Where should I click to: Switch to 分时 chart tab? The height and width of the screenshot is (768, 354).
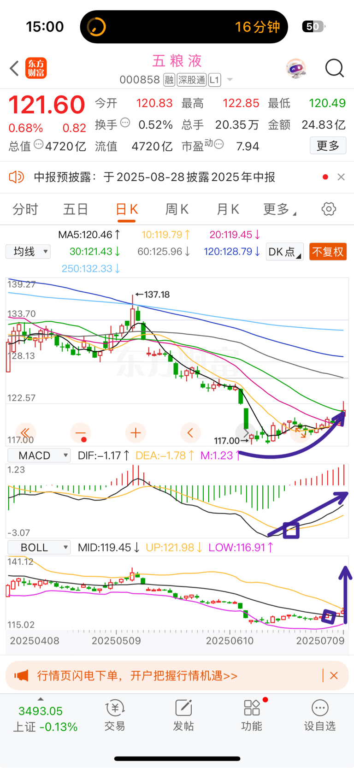[25, 209]
